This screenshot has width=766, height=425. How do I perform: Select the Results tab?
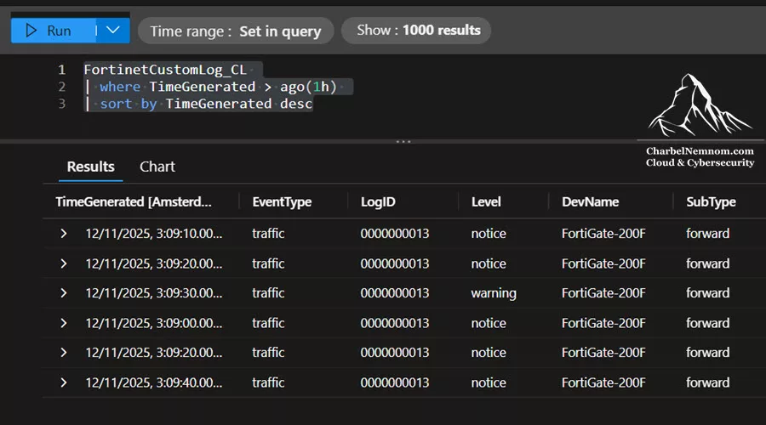point(90,167)
